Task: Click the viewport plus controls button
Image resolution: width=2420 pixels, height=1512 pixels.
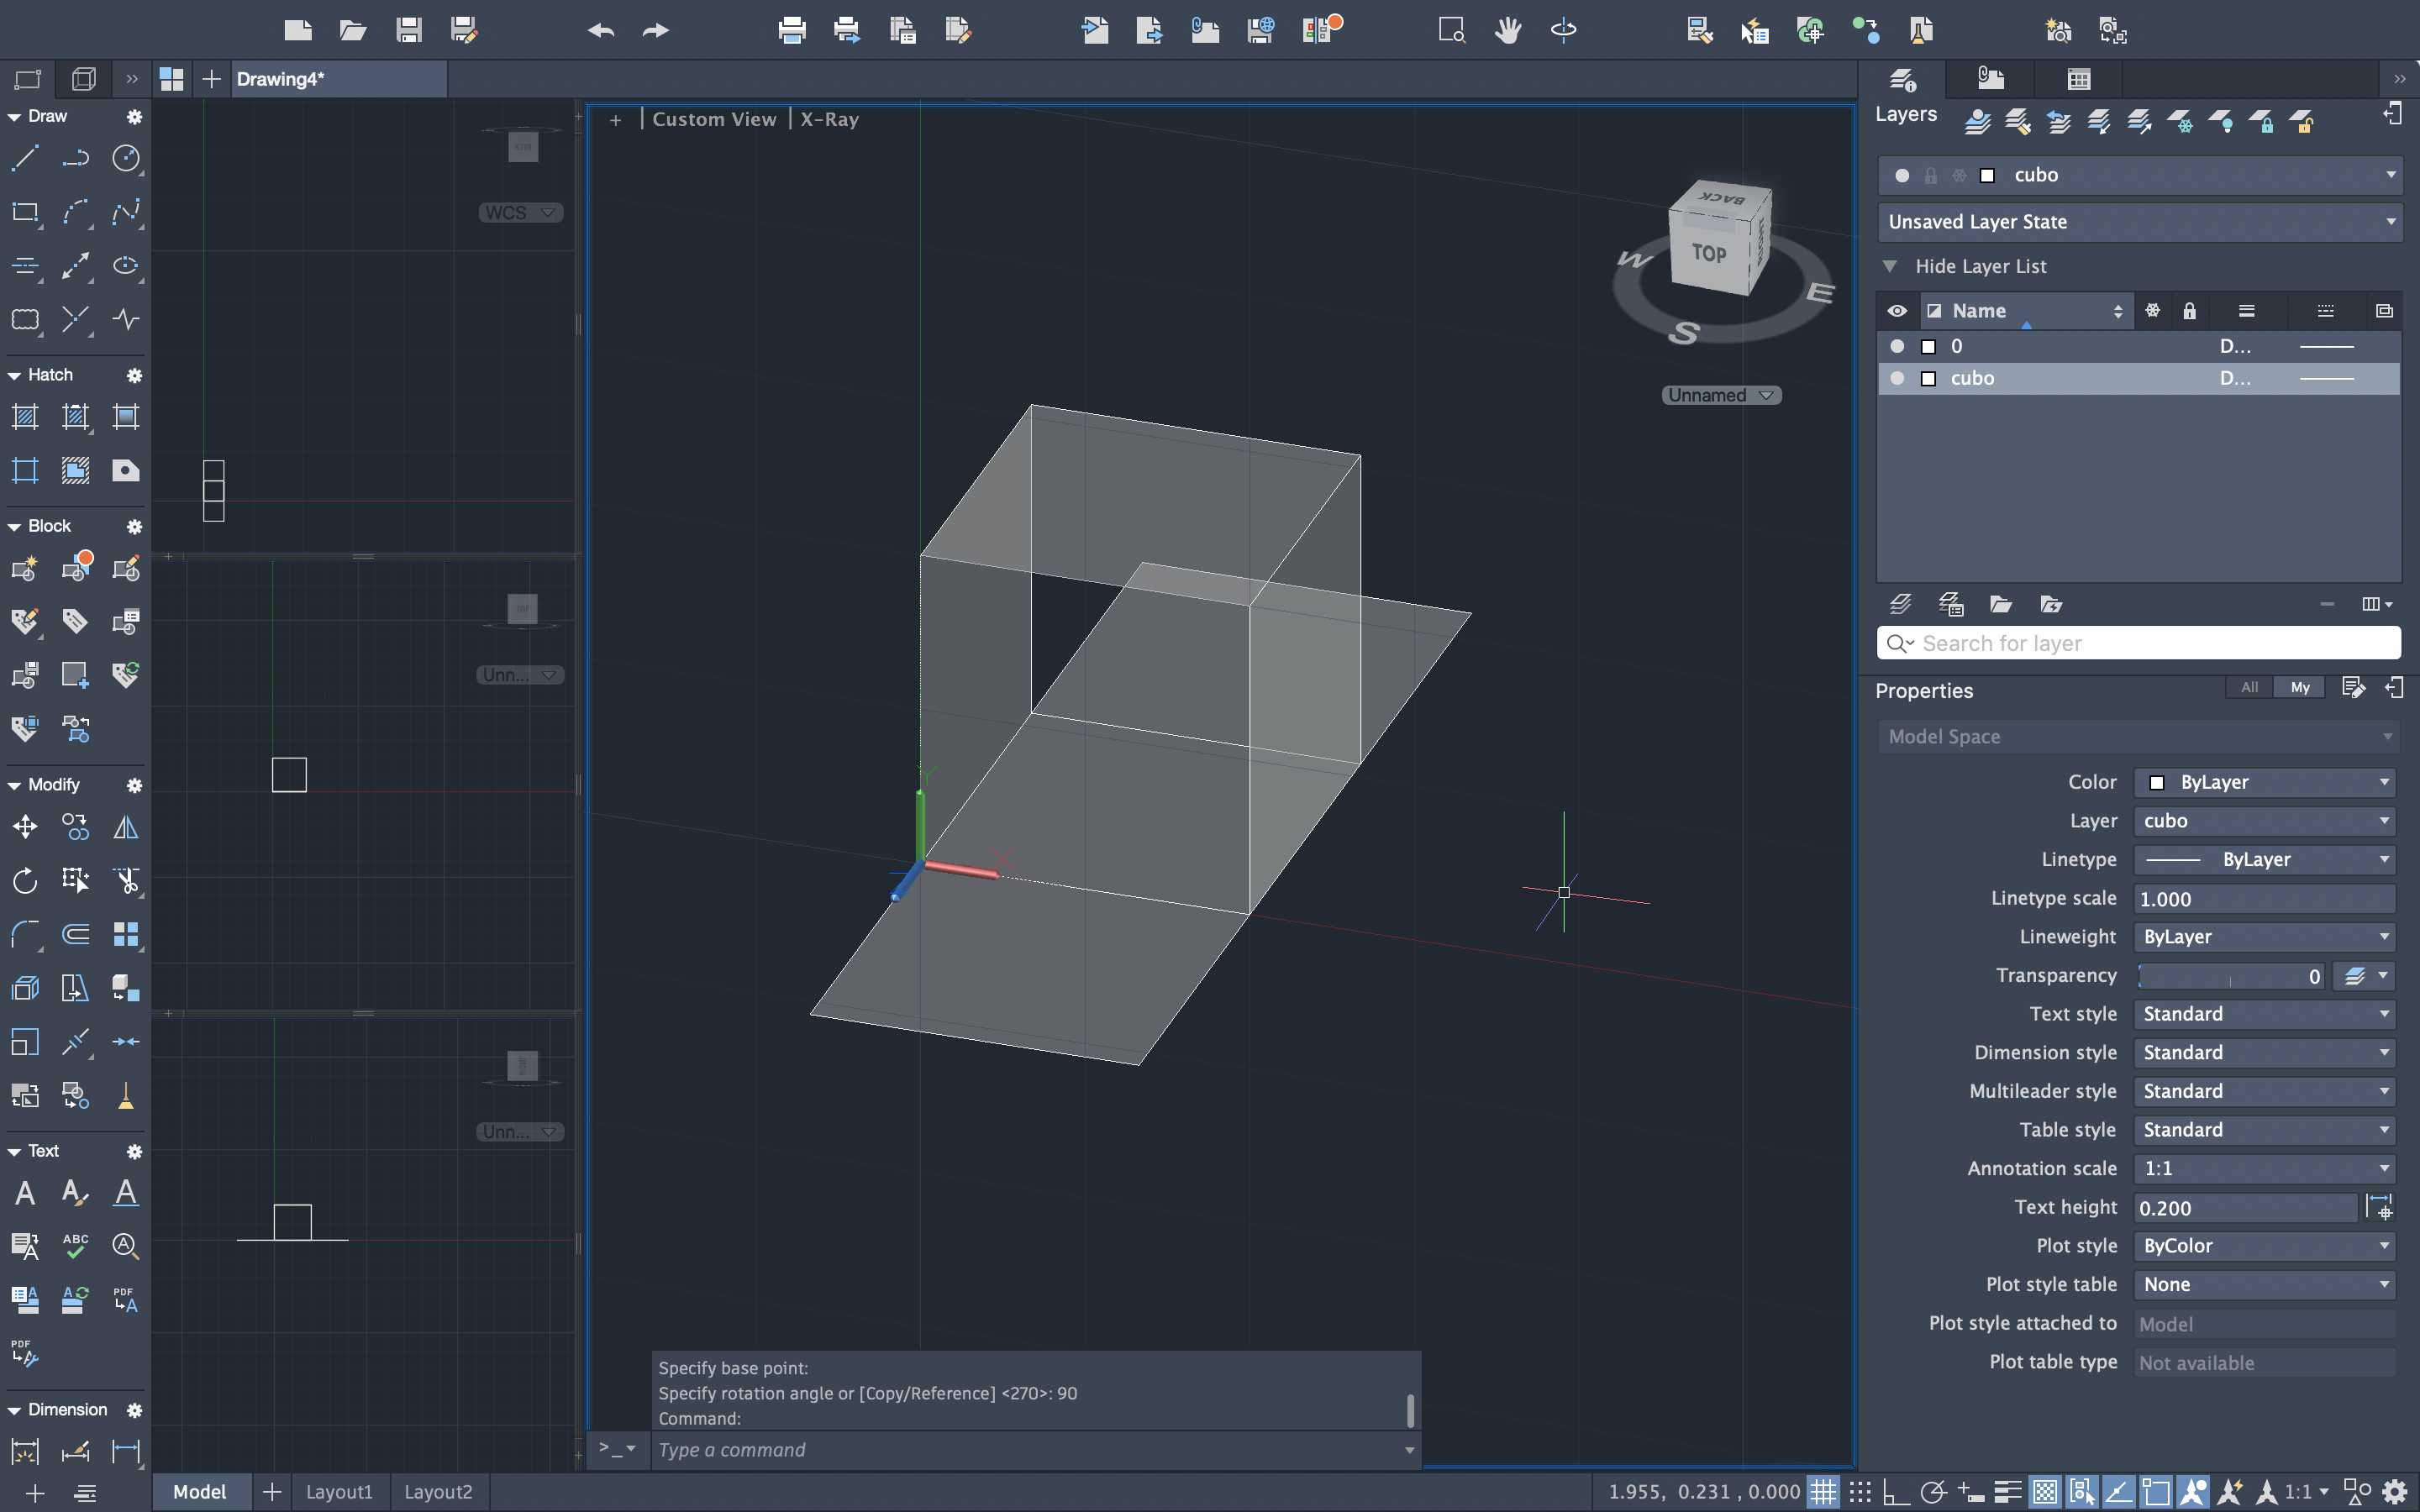Action: (x=616, y=120)
